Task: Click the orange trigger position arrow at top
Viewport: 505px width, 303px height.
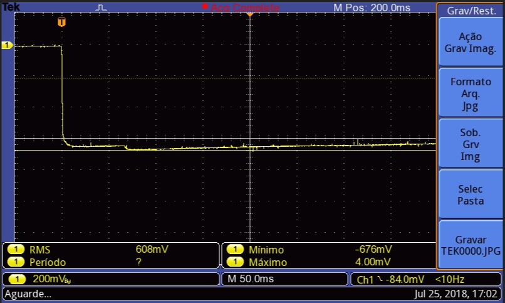Action: pyautogui.click(x=249, y=14)
